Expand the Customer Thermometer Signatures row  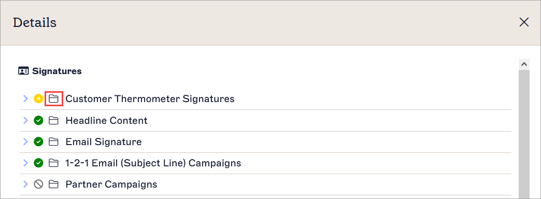click(x=25, y=99)
